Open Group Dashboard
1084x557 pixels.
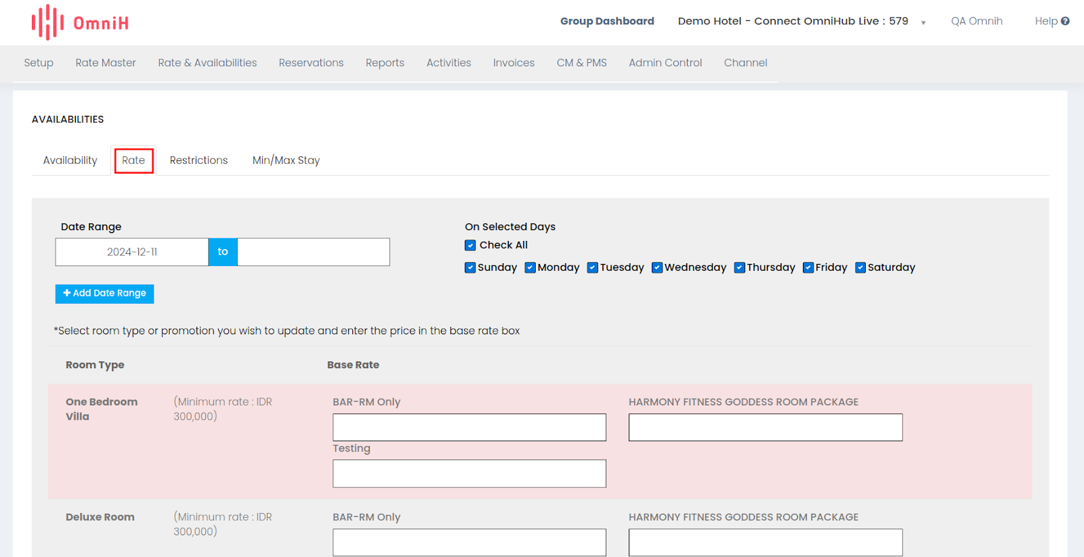point(607,21)
